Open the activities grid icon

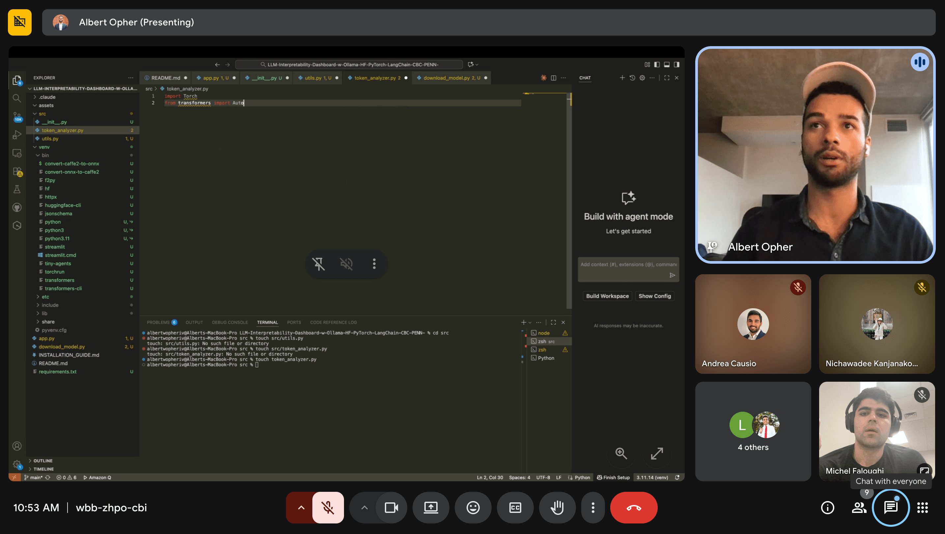[922, 508]
